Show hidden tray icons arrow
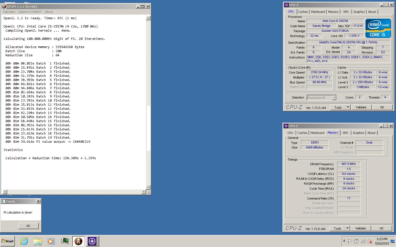Viewport: 396px width, 247px height. pyautogui.click(x=344, y=241)
